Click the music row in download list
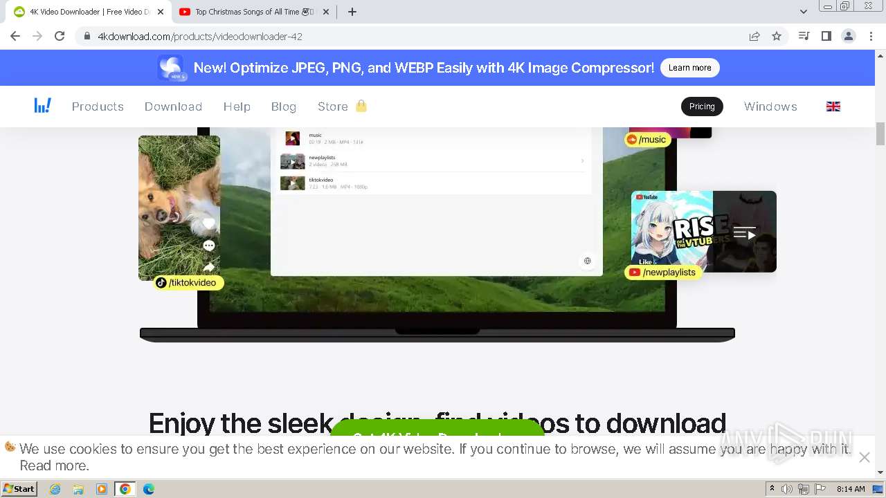This screenshot has height=498, width=886. 433,138
